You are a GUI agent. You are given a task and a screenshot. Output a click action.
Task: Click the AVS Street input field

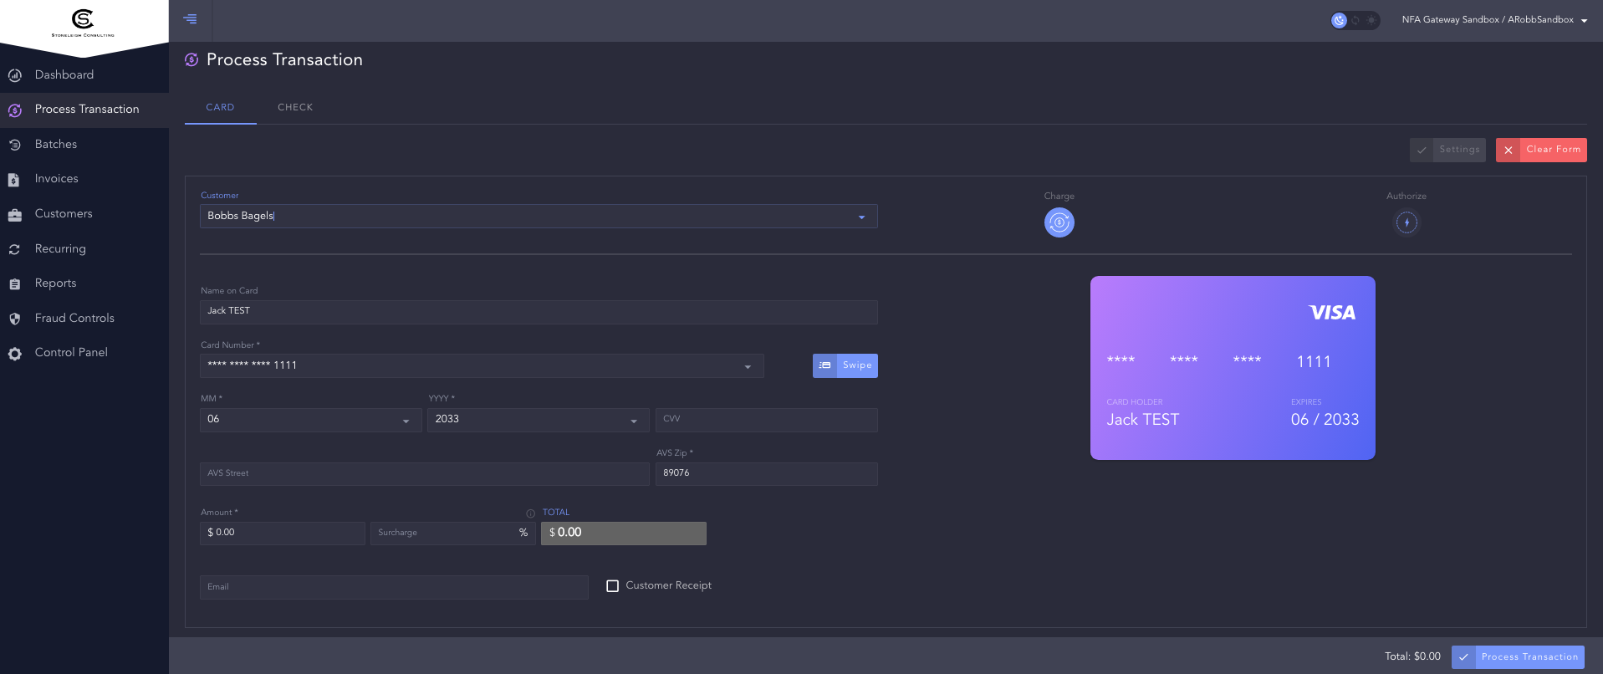pos(425,474)
